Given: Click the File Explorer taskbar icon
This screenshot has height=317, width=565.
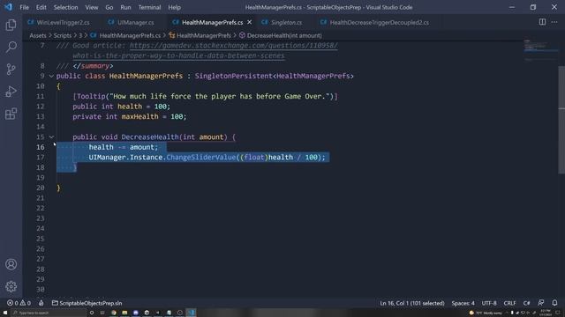Looking at the screenshot, I should coord(124,313).
